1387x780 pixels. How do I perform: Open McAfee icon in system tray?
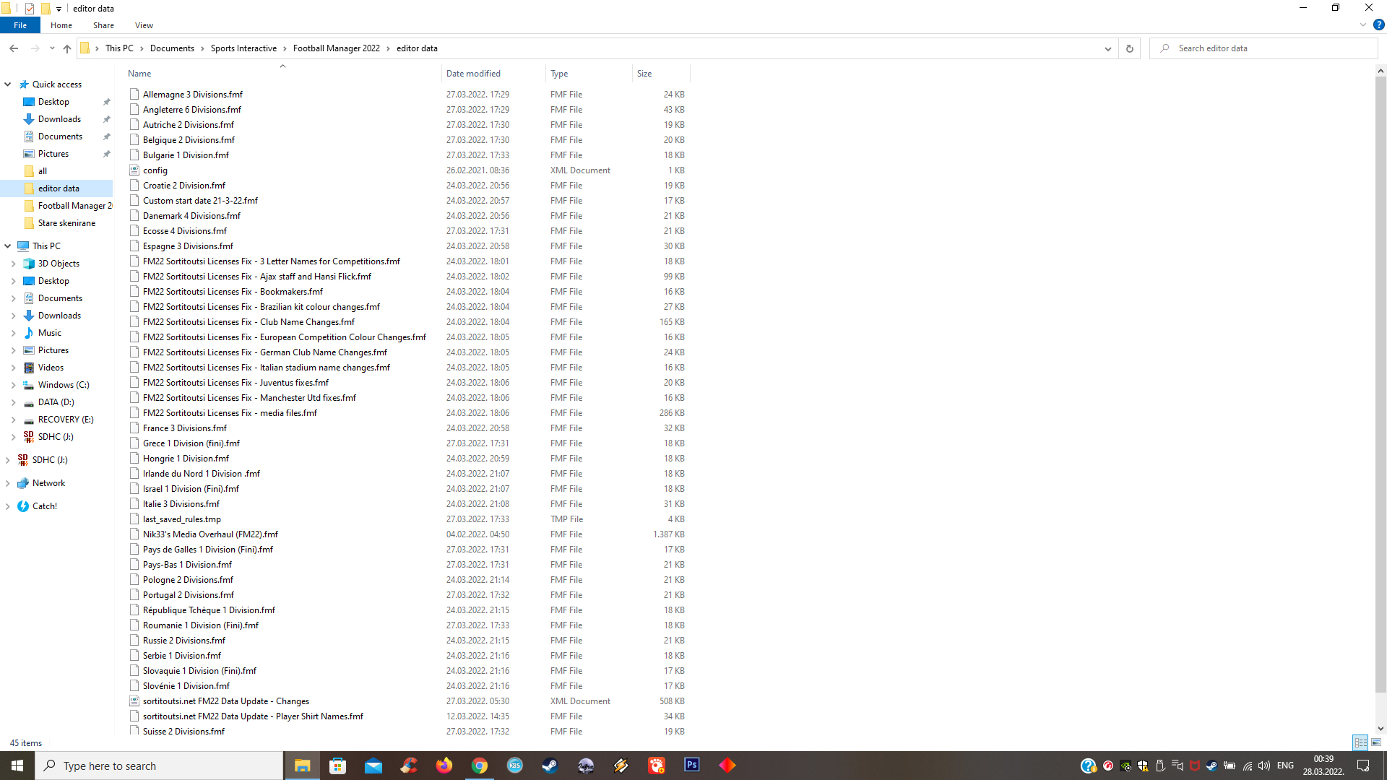pos(1195,766)
